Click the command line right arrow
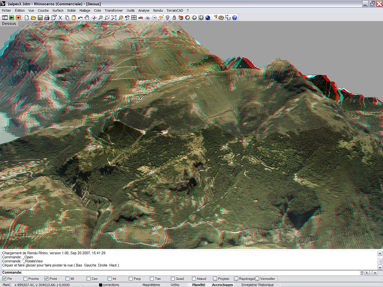 [x=375, y=273]
